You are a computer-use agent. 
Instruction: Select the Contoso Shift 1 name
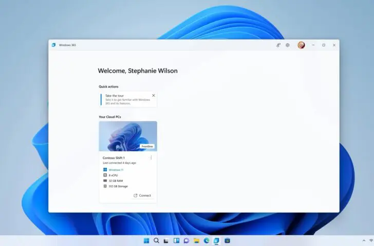coord(114,158)
